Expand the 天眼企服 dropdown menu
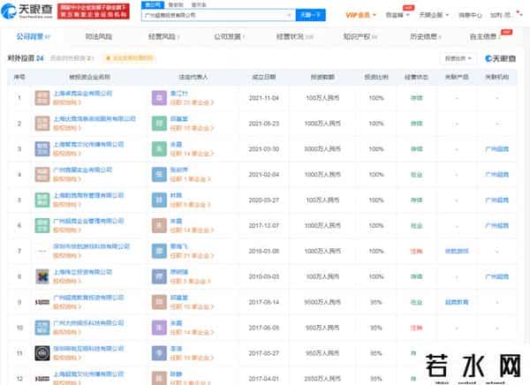This screenshot has width=530, height=385. pos(434,15)
